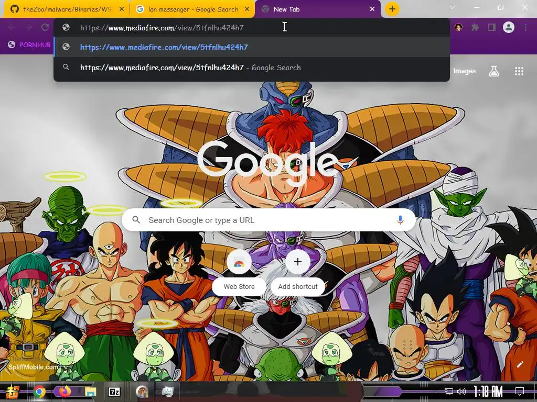Close the theZoo/malware GitHub tab

click(122, 9)
